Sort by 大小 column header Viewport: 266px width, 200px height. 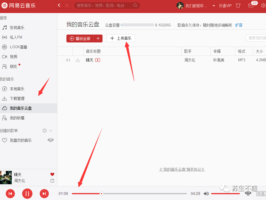point(259,51)
